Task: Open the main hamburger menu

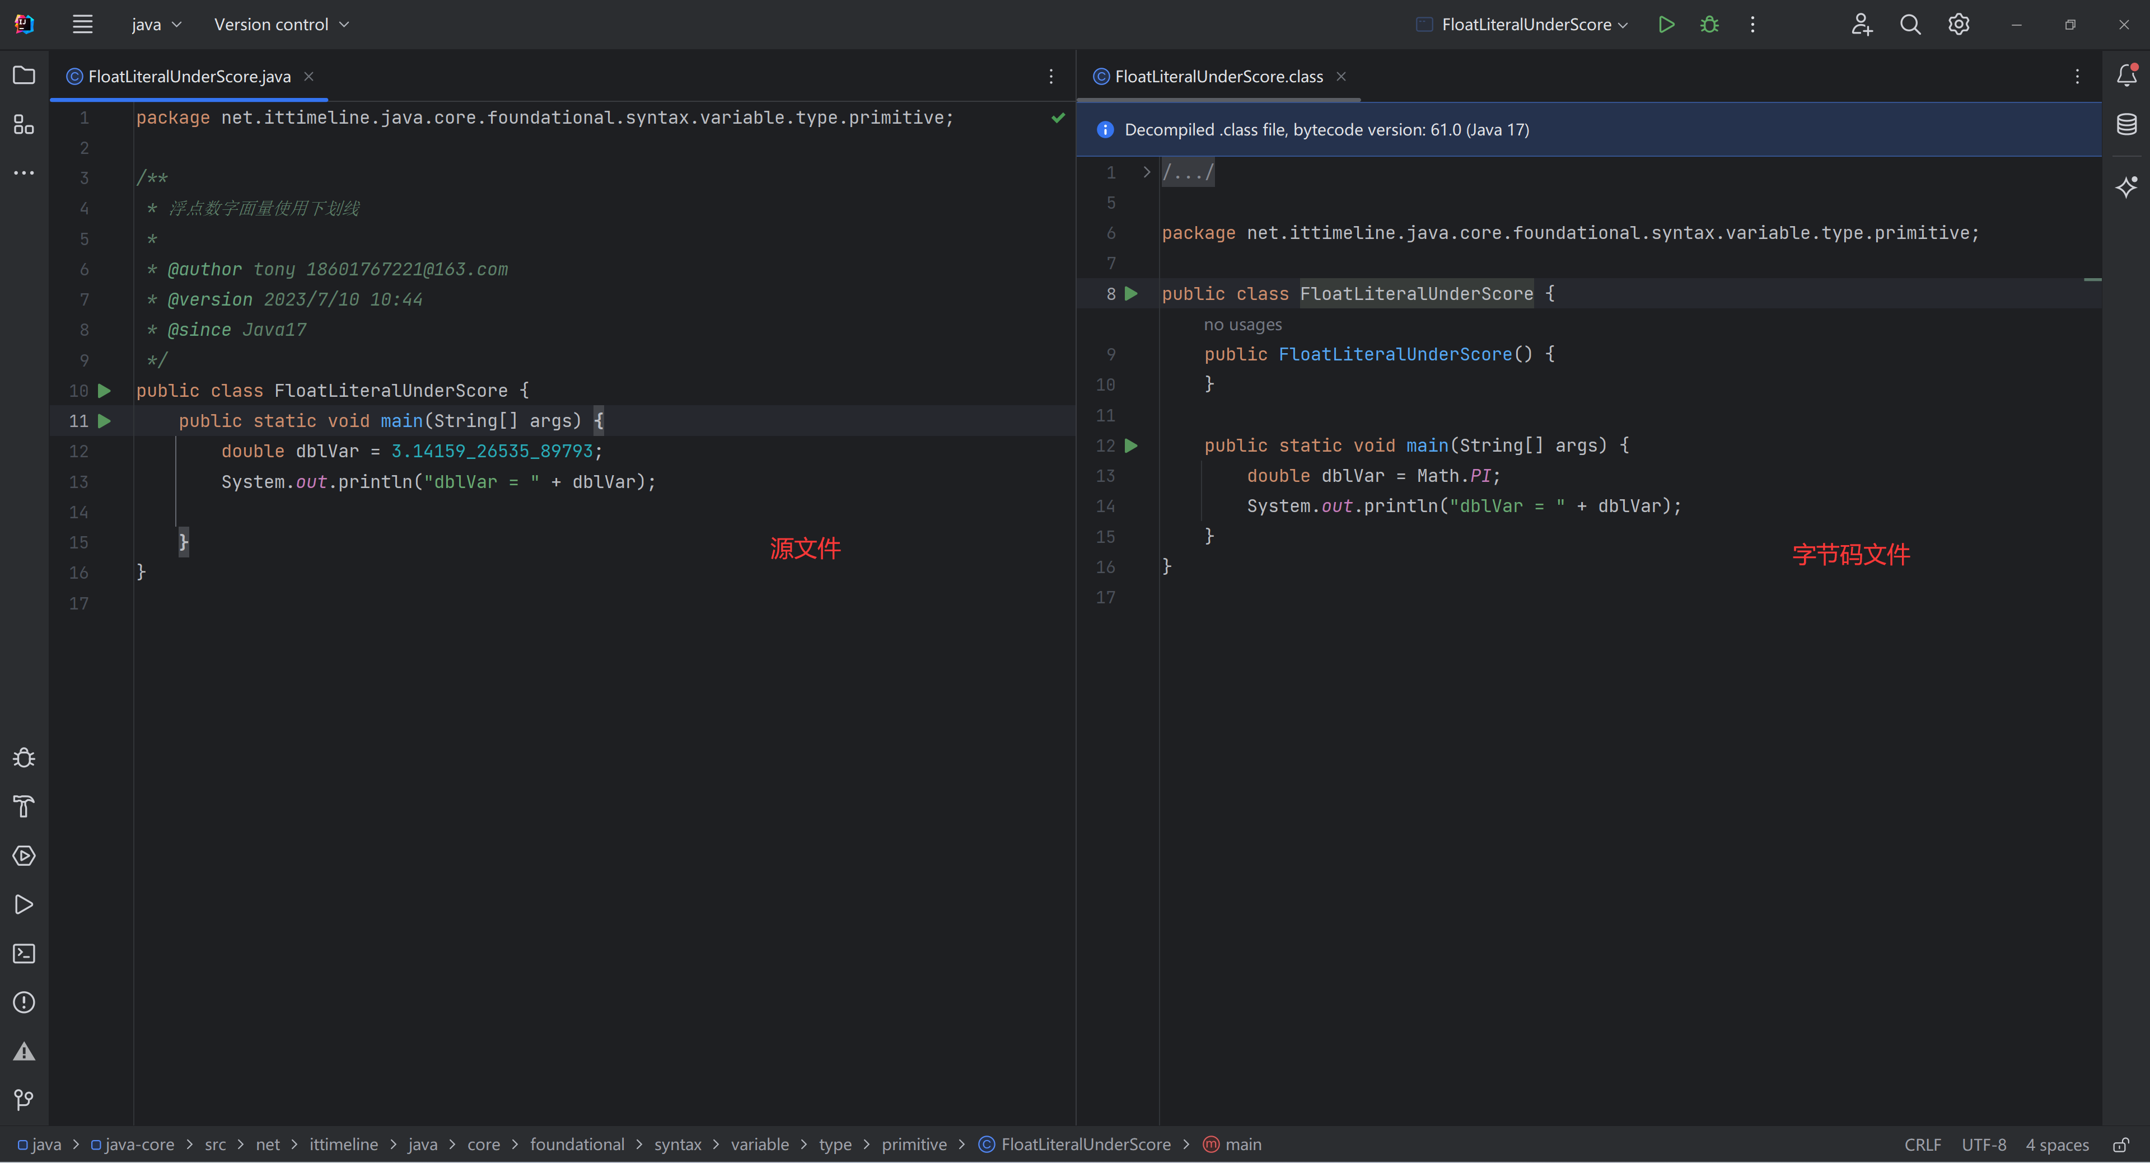Action: 82,24
